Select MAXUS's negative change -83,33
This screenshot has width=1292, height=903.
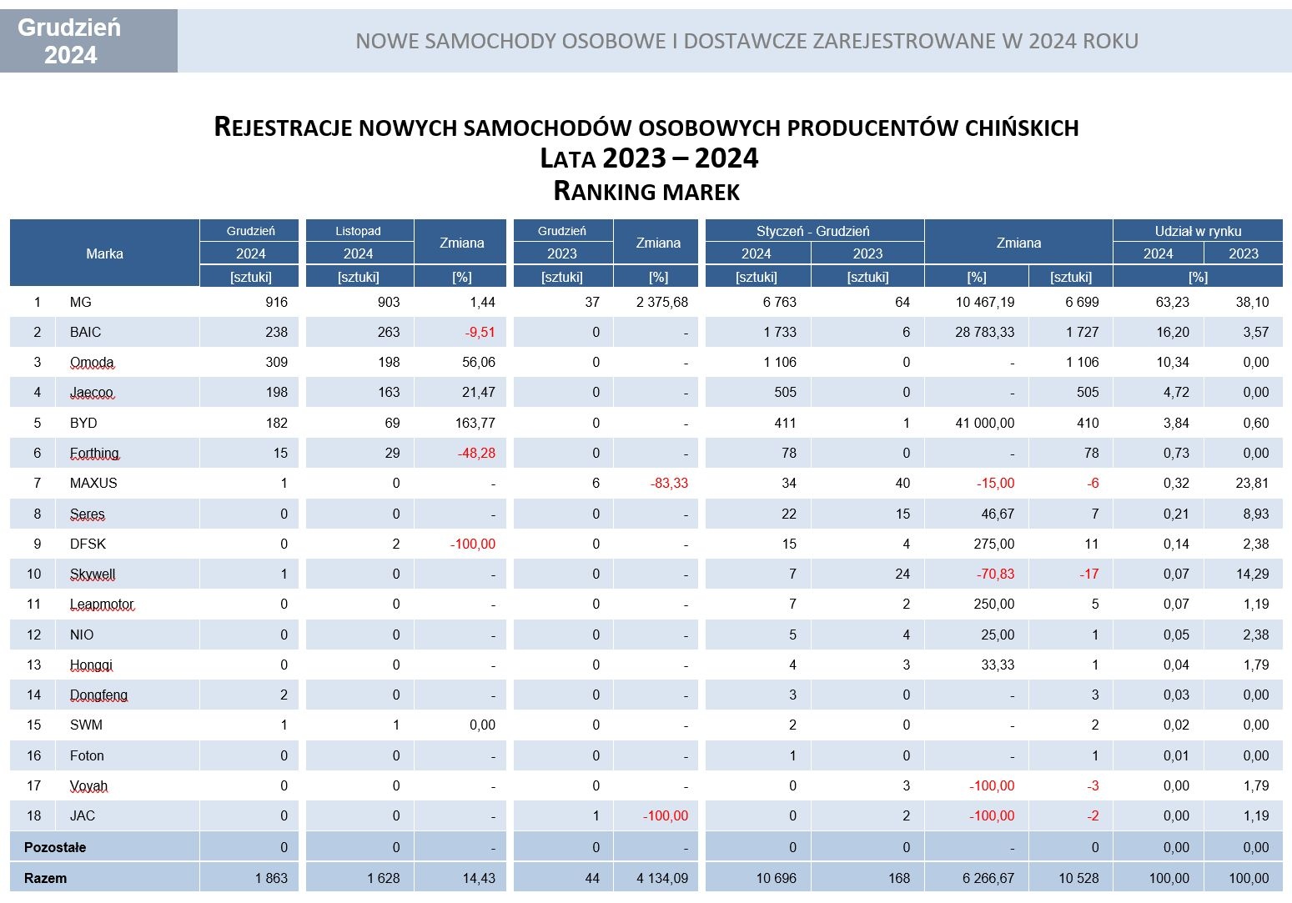coord(669,483)
